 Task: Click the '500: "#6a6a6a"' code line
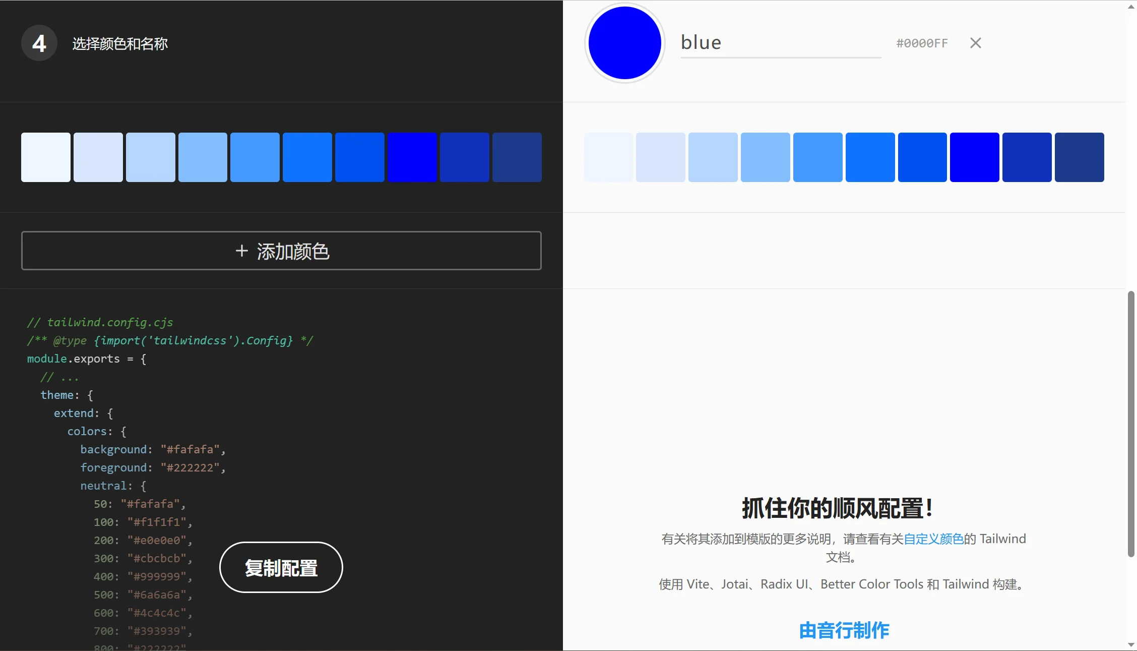tap(143, 595)
